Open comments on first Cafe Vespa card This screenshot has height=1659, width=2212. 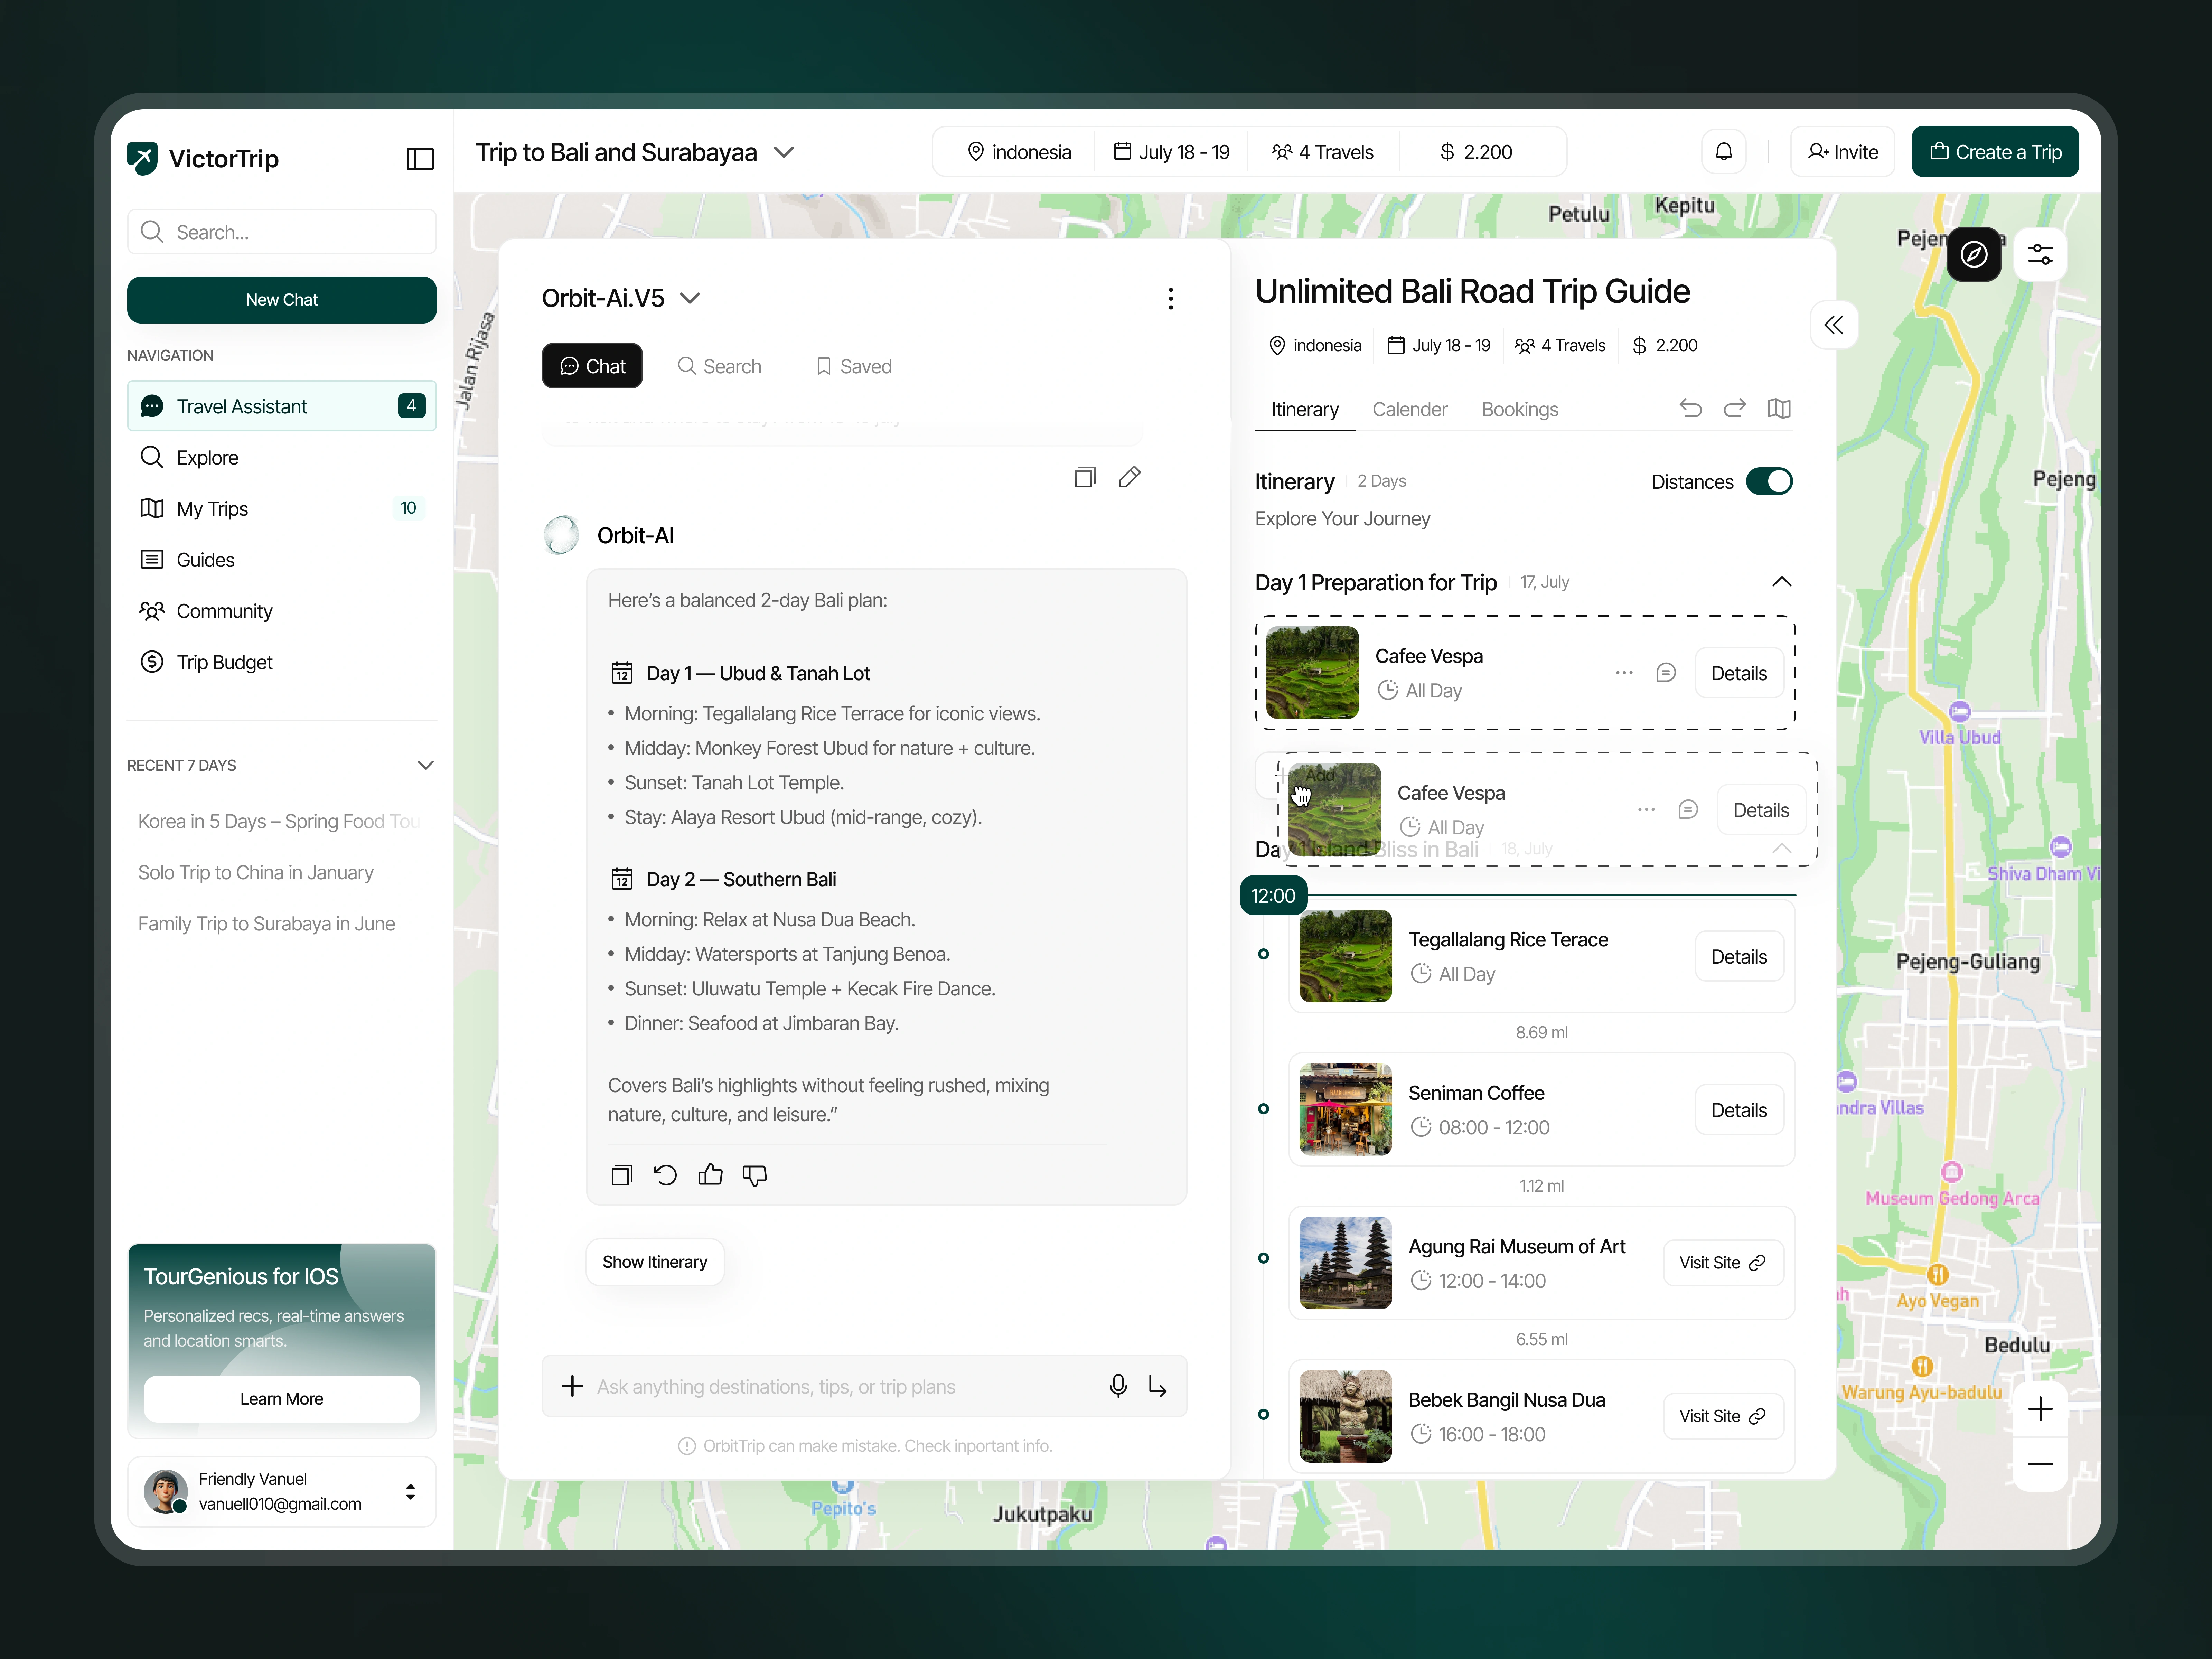(x=1666, y=673)
